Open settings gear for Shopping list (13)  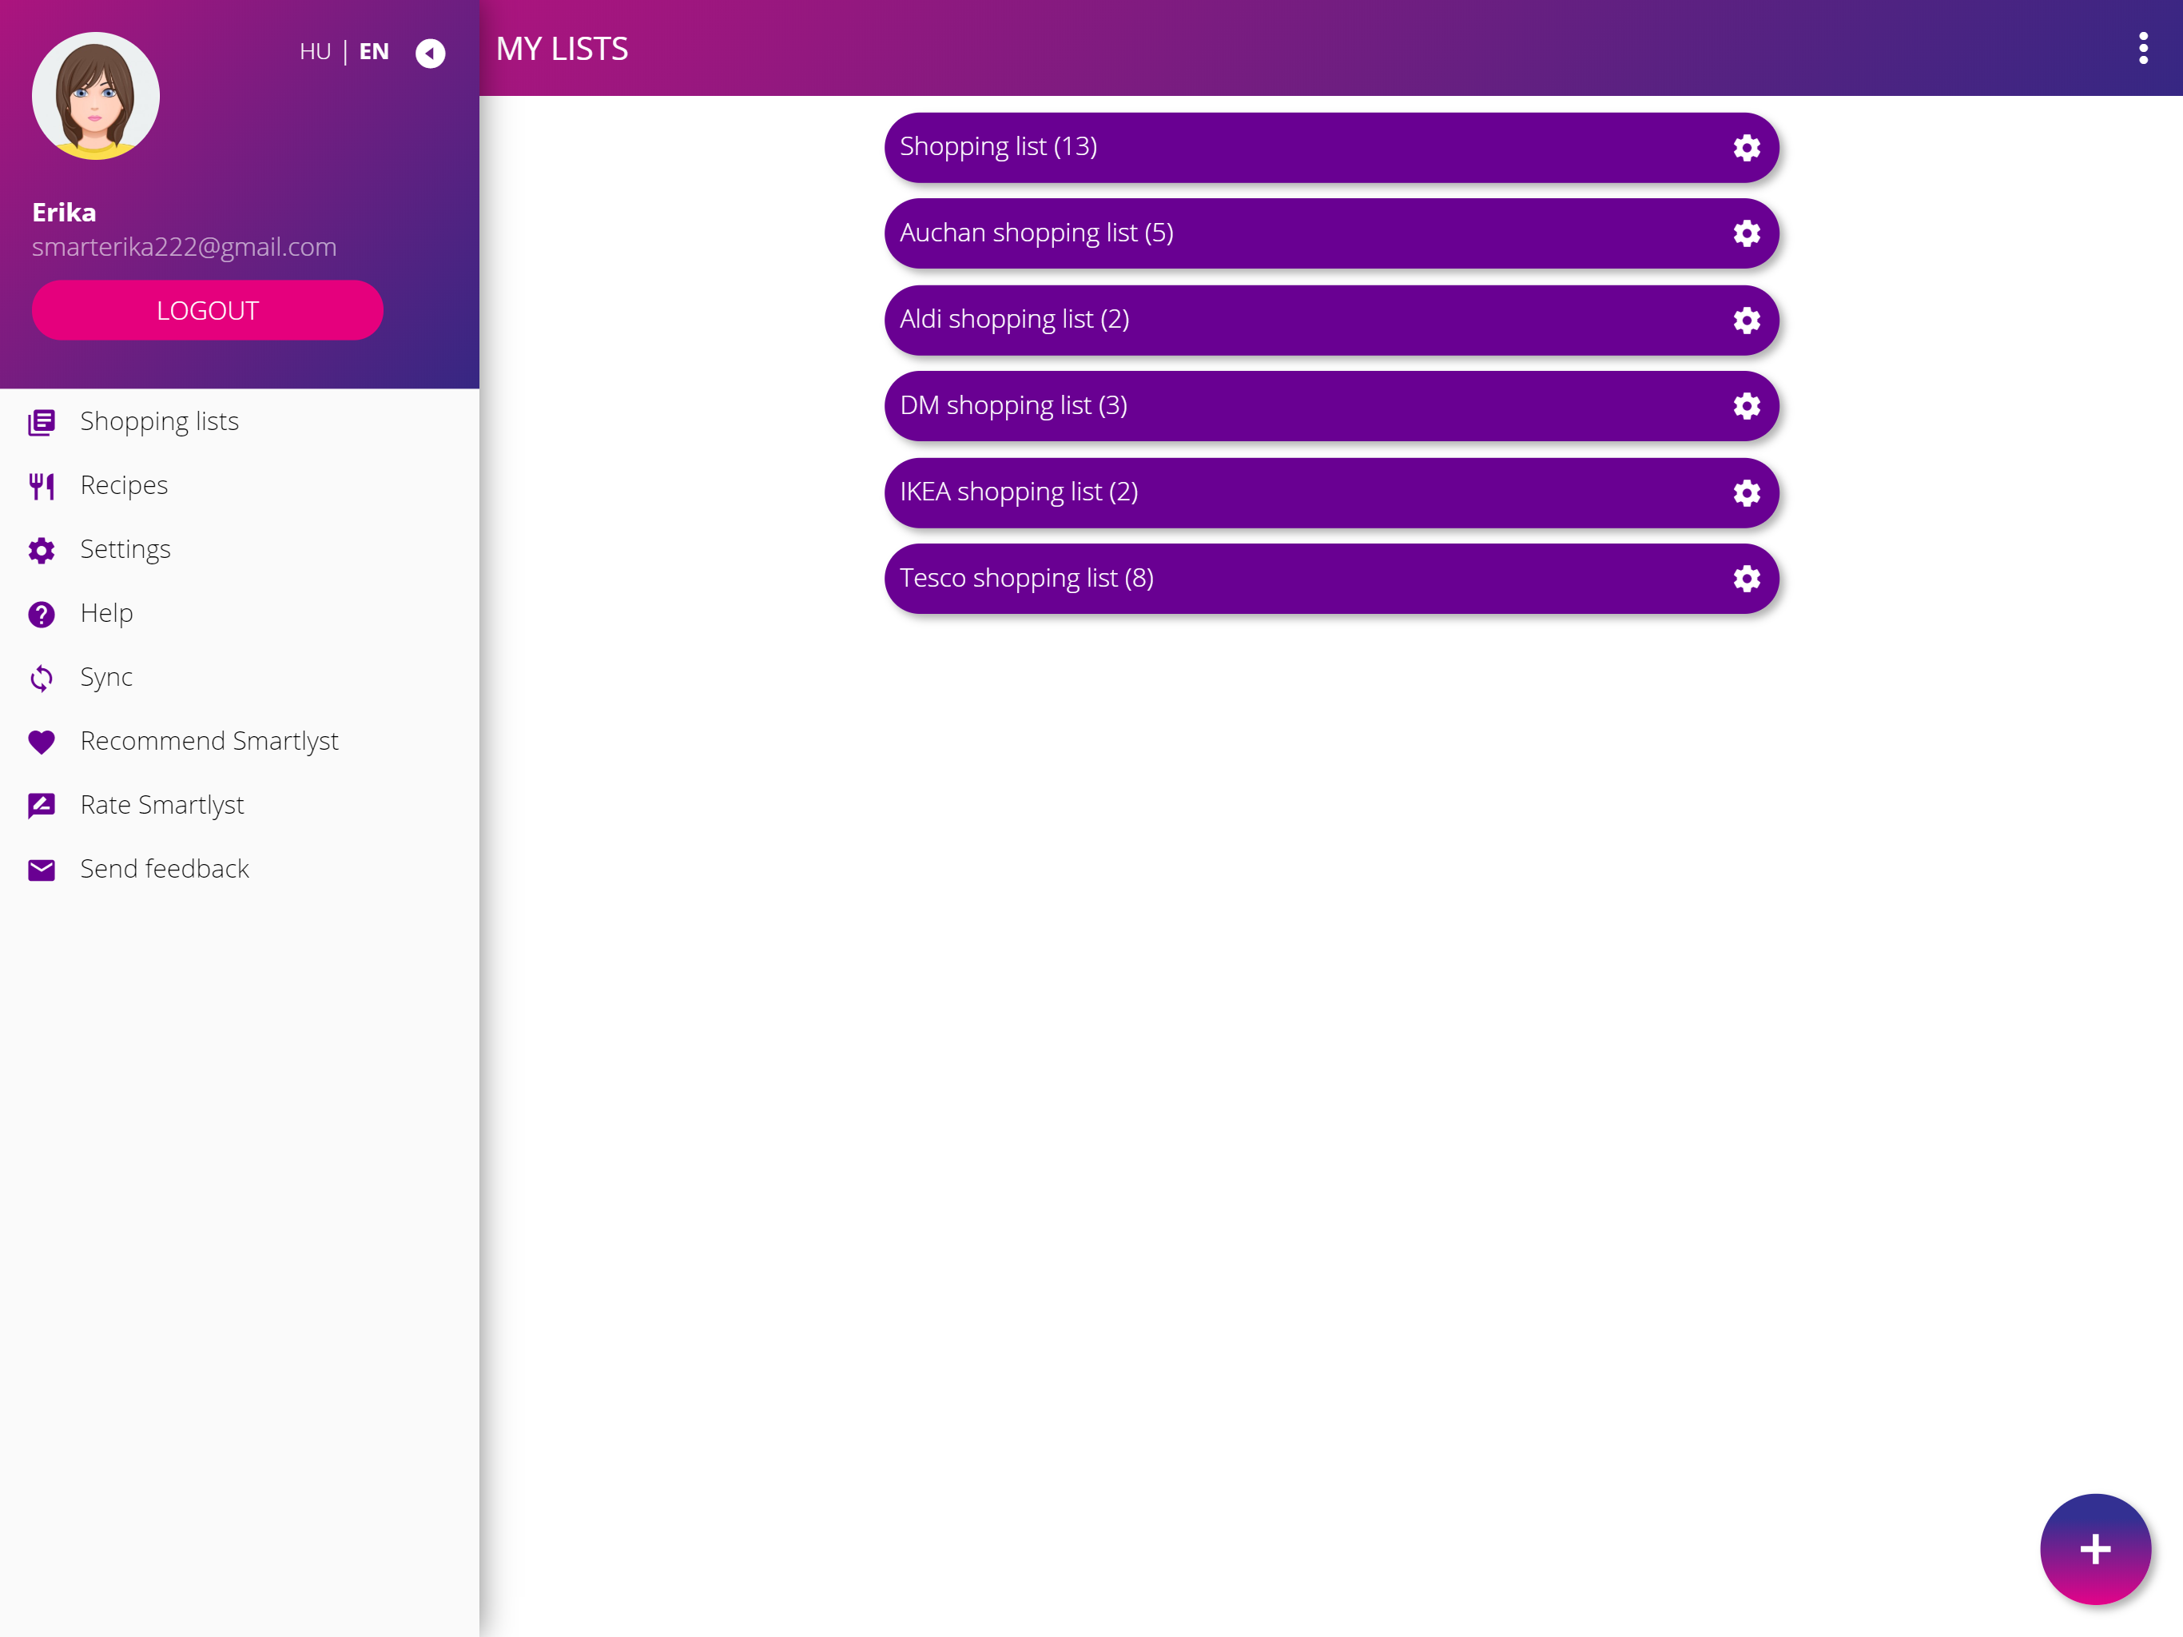click(1746, 147)
